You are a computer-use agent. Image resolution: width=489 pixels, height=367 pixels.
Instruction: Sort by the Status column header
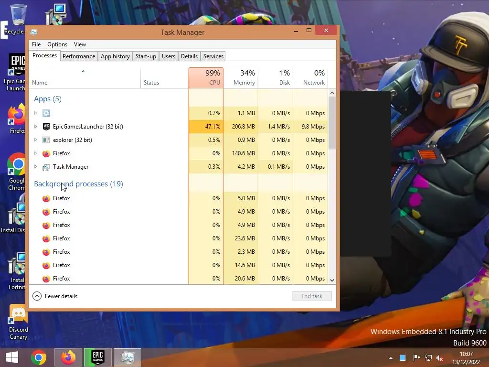coord(164,78)
